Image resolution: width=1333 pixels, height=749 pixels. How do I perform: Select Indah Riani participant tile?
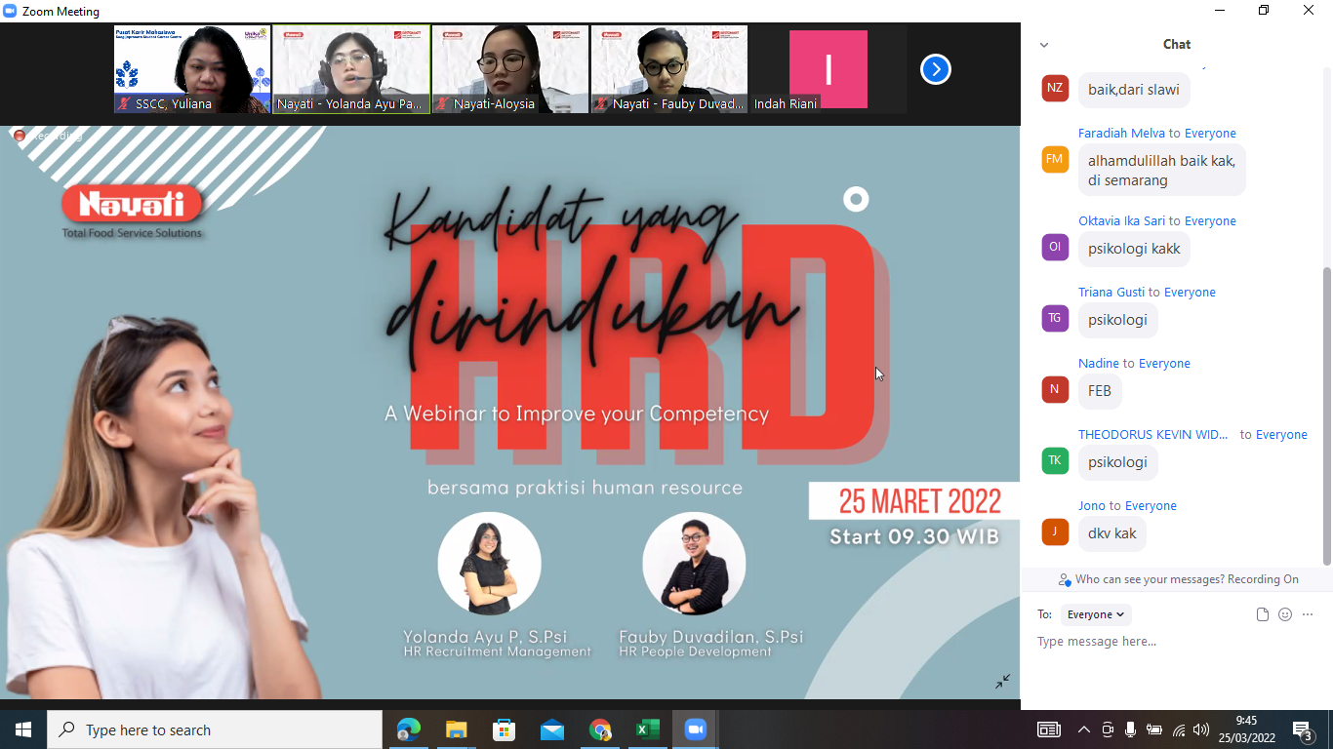828,69
